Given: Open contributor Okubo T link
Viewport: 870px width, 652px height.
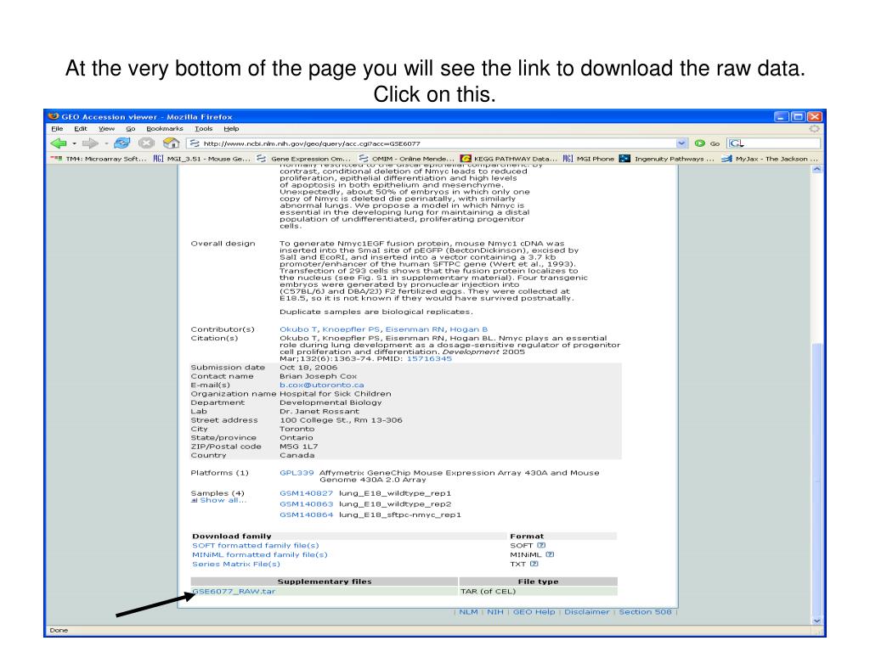Looking at the screenshot, I should [x=298, y=329].
